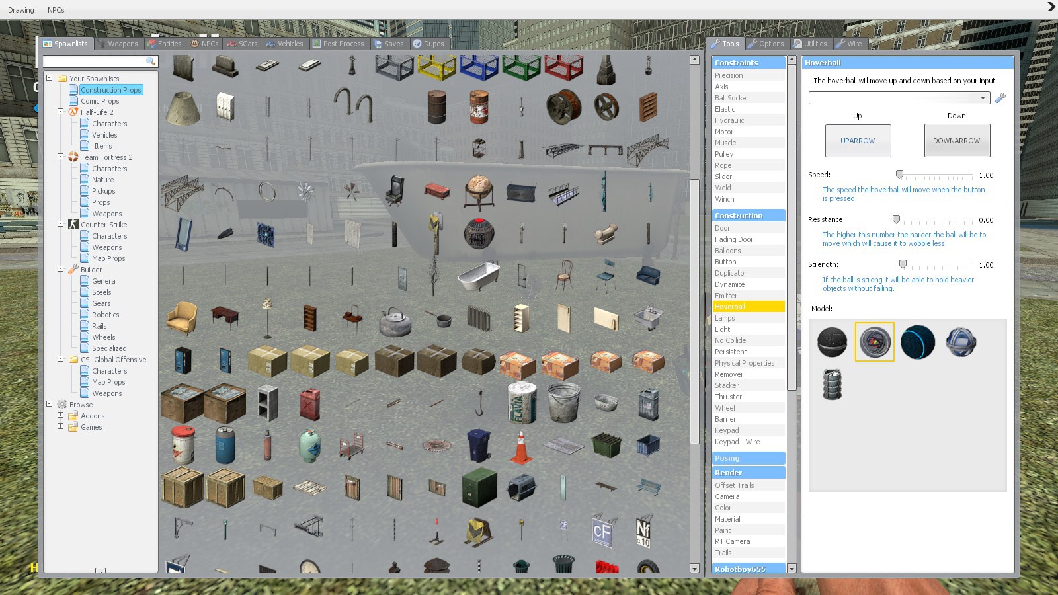Open the Utilities tab

pyautogui.click(x=810, y=44)
